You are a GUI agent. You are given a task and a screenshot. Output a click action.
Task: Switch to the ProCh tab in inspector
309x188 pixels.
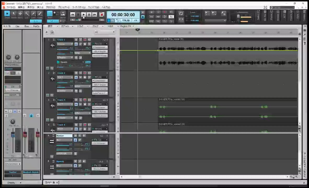(x=36, y=26)
